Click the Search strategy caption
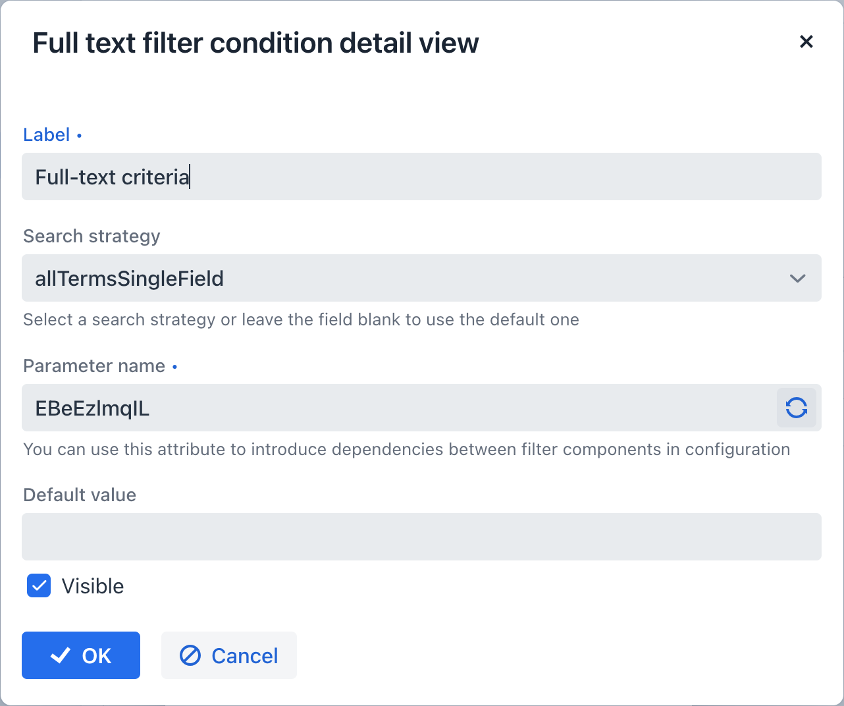This screenshot has height=706, width=844. [x=92, y=236]
